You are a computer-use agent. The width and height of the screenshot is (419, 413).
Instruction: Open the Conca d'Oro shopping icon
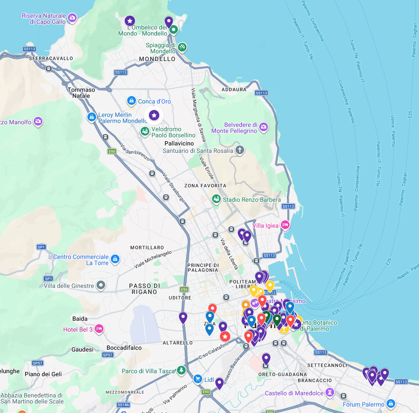pyautogui.click(x=131, y=101)
